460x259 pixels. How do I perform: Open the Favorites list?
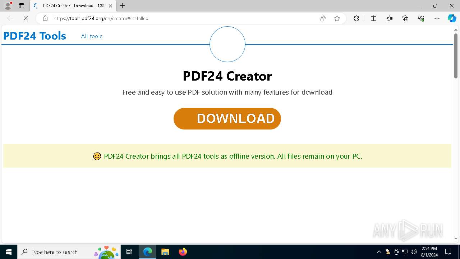click(x=390, y=18)
